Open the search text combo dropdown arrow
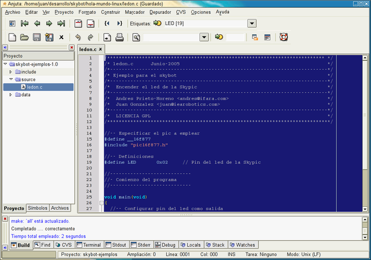 tap(204, 37)
